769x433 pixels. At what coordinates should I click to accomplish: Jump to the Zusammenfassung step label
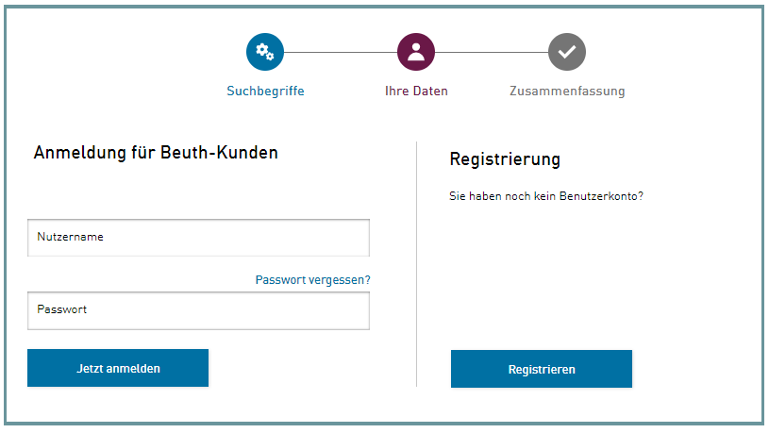coord(567,92)
